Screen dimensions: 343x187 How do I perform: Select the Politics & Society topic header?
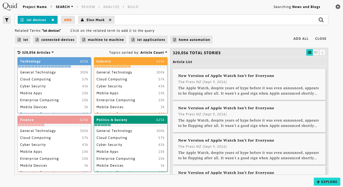(131, 120)
